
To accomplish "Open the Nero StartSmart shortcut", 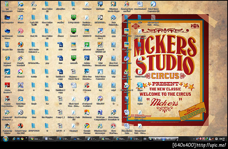I will coord(113,128).
